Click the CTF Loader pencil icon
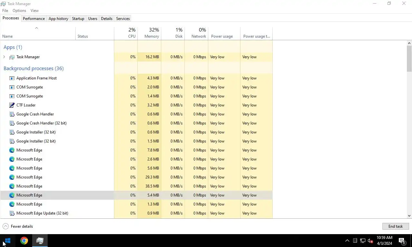The height and width of the screenshot is (247, 412). point(12,105)
